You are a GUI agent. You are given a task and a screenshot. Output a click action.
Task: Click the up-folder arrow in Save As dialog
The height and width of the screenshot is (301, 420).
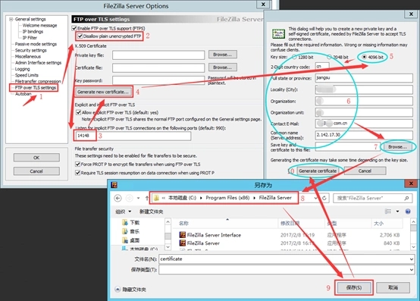coord(147,198)
